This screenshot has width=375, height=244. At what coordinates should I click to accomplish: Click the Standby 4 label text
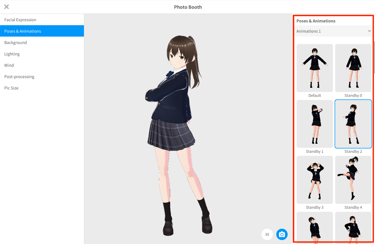point(353,207)
